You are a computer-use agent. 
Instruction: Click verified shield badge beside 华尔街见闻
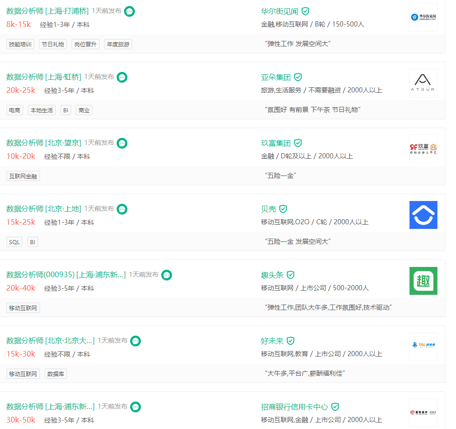click(x=305, y=11)
